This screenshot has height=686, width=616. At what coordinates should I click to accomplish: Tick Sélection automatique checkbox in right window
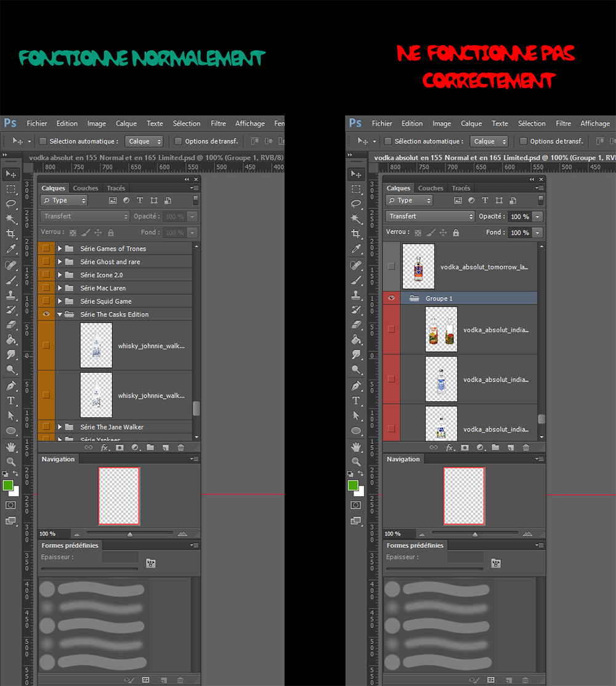pyautogui.click(x=388, y=141)
